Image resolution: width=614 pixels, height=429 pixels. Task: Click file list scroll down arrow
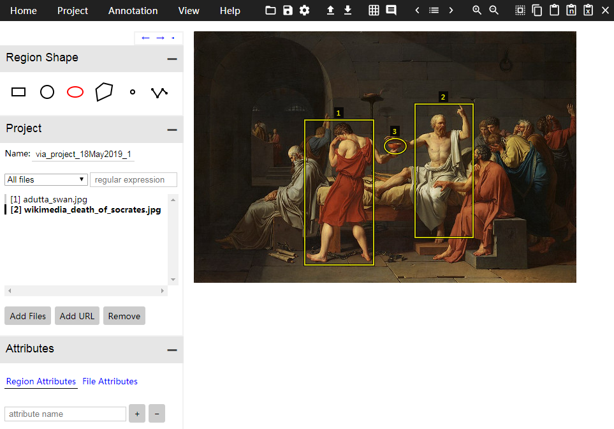pyautogui.click(x=173, y=280)
